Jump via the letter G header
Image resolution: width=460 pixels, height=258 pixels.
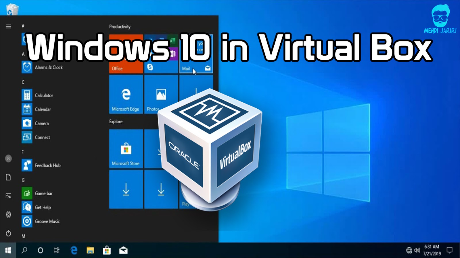click(x=23, y=180)
